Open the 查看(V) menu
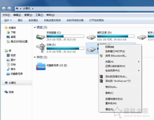Viewport: 154px width, 120px height. [x=28, y=15]
